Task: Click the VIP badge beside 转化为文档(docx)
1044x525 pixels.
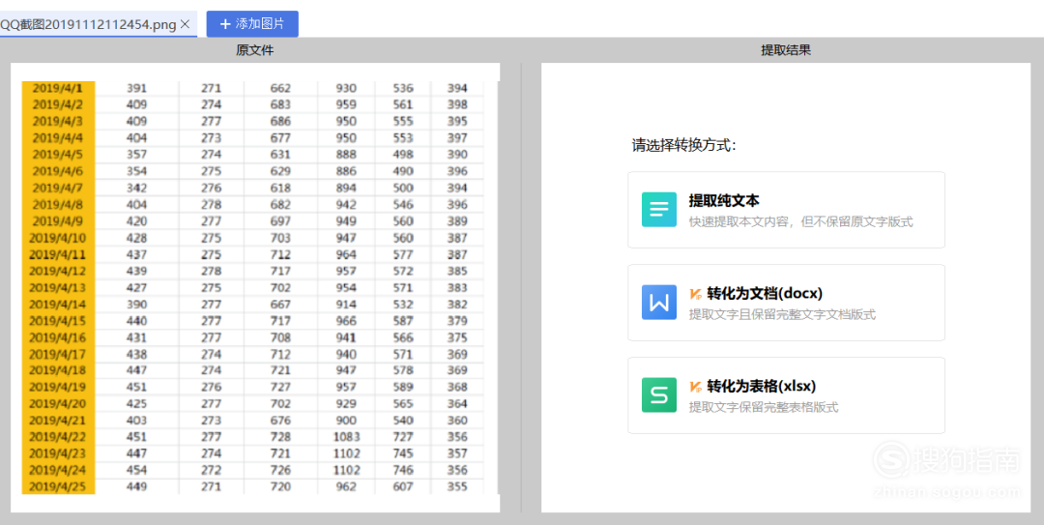Action: (696, 294)
